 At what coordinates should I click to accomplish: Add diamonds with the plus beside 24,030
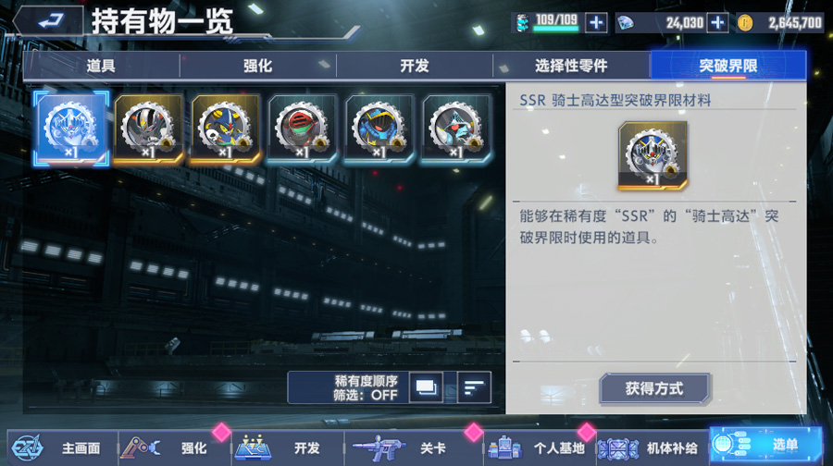[x=717, y=23]
